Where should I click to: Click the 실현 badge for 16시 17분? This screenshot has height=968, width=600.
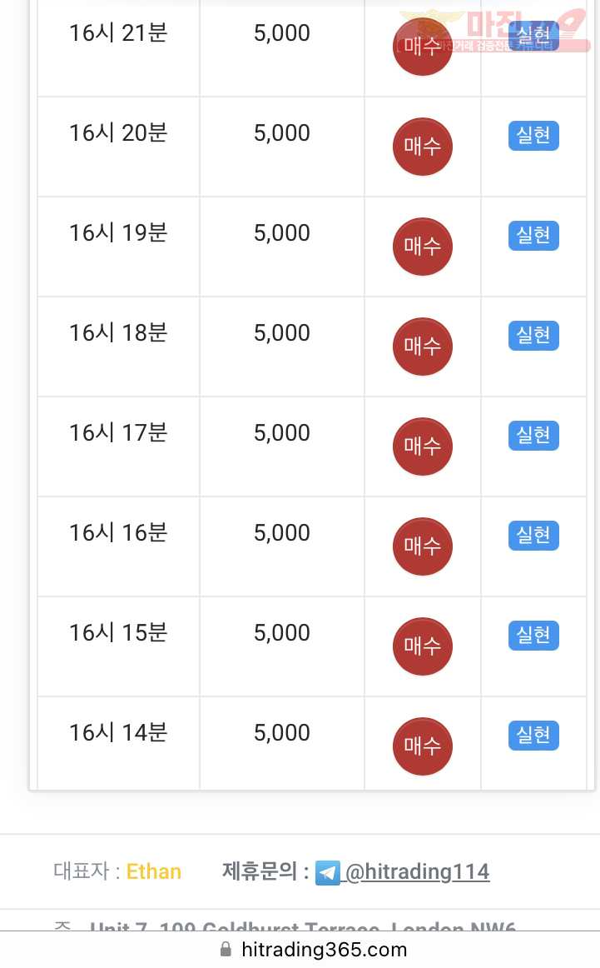[x=533, y=435]
